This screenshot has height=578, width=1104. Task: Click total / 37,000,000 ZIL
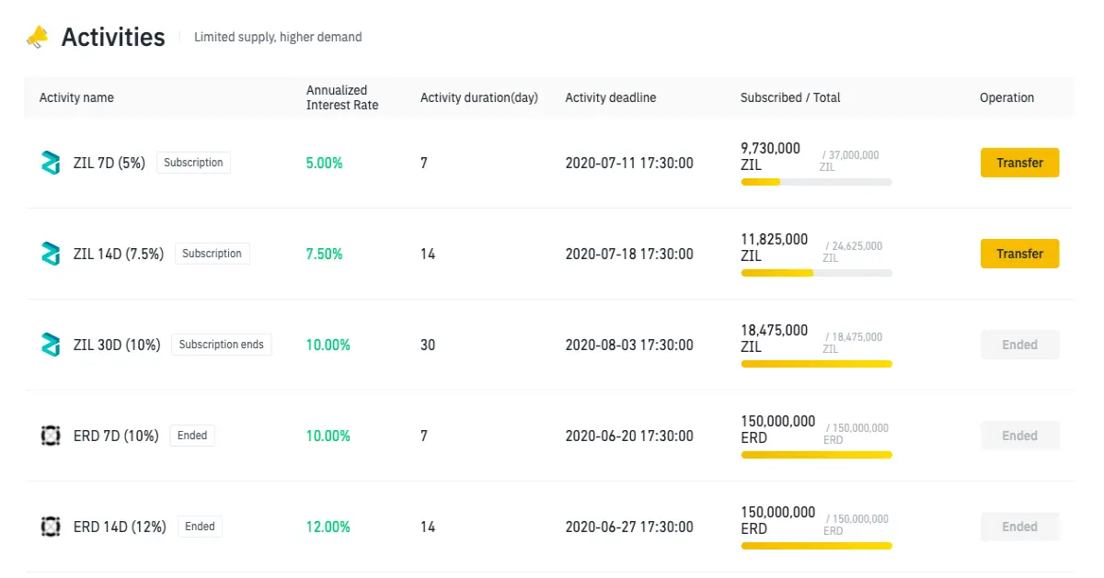coord(849,161)
